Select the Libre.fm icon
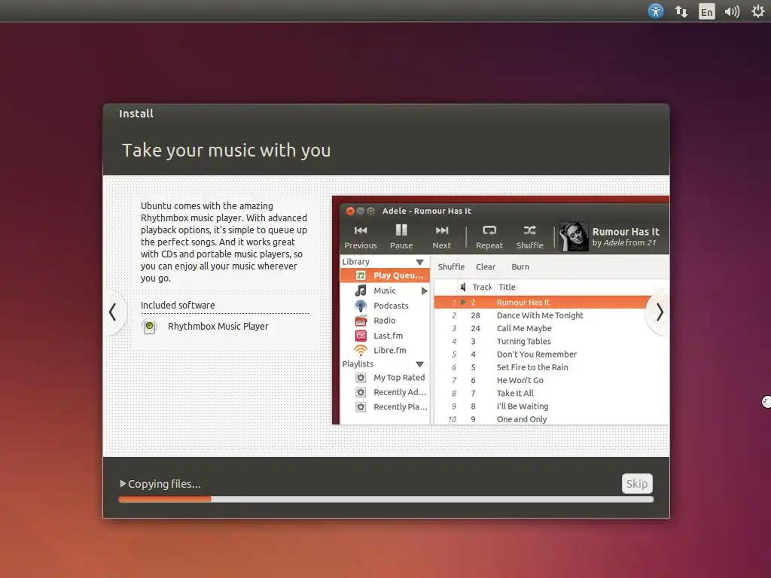The height and width of the screenshot is (578, 771). pos(361,351)
